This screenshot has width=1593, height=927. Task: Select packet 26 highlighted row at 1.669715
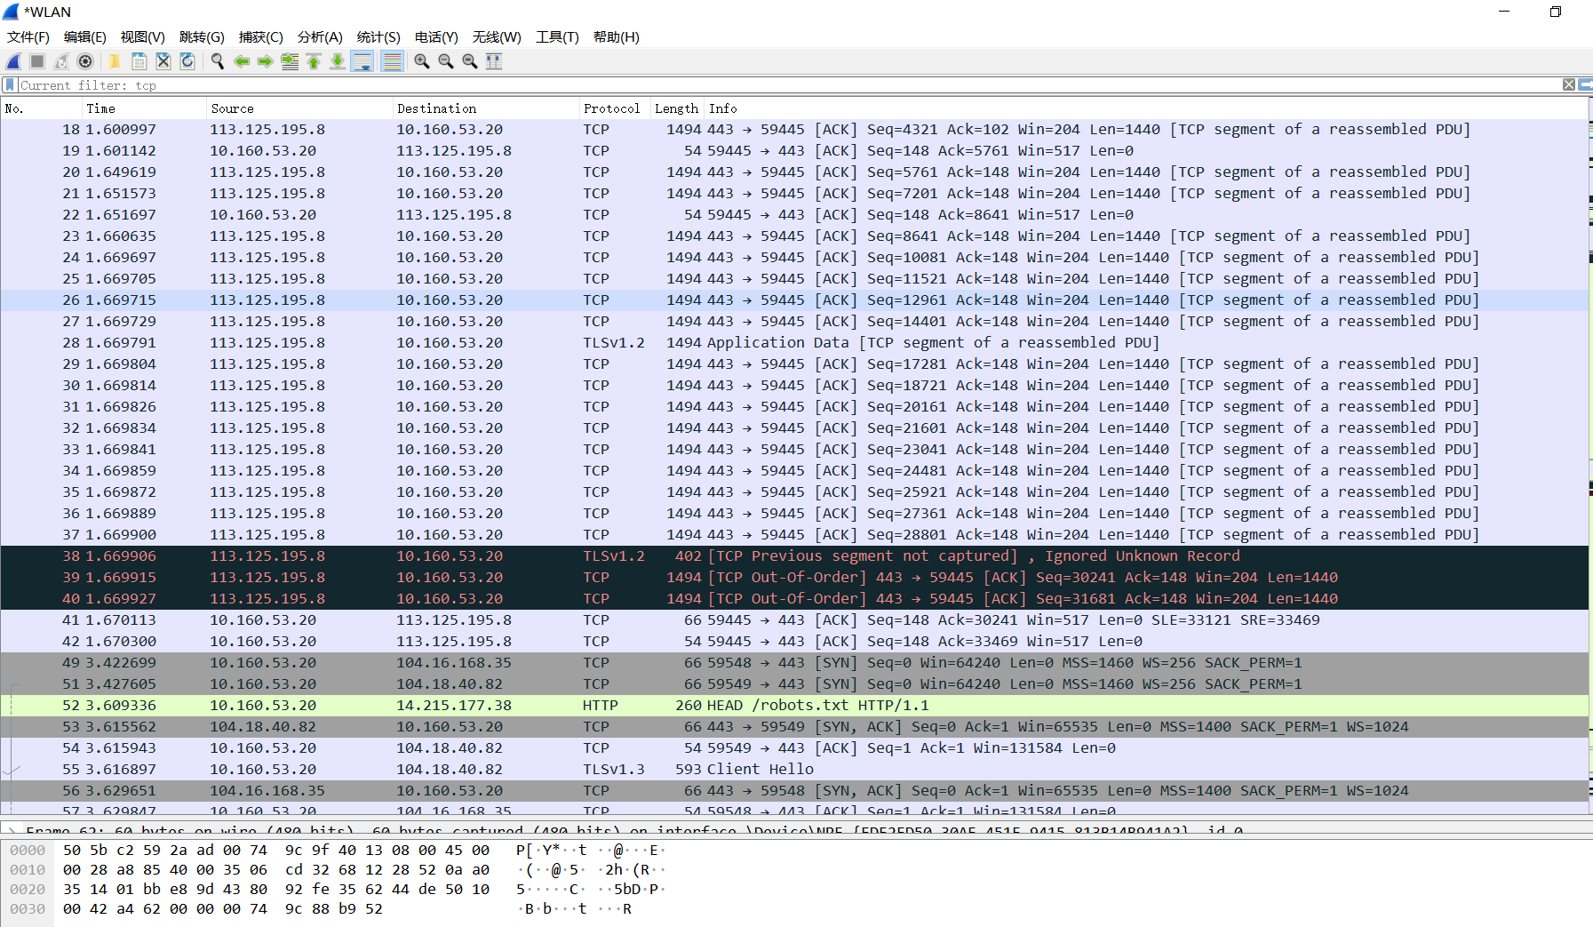pyautogui.click(x=794, y=300)
